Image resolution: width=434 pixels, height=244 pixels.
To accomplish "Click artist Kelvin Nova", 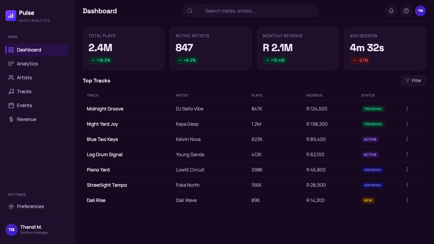I will click(188, 139).
